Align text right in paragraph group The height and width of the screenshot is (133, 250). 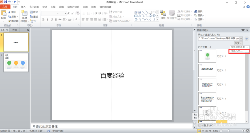pos(91,19)
